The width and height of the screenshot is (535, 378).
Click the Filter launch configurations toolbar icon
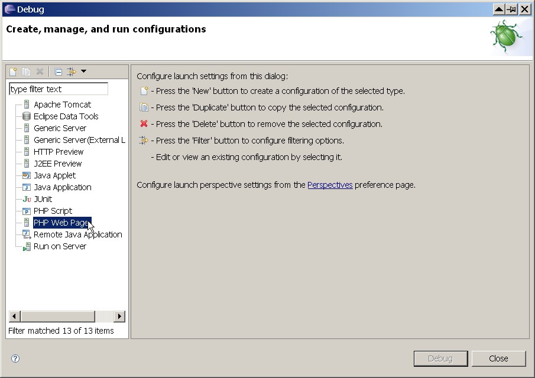tap(72, 71)
